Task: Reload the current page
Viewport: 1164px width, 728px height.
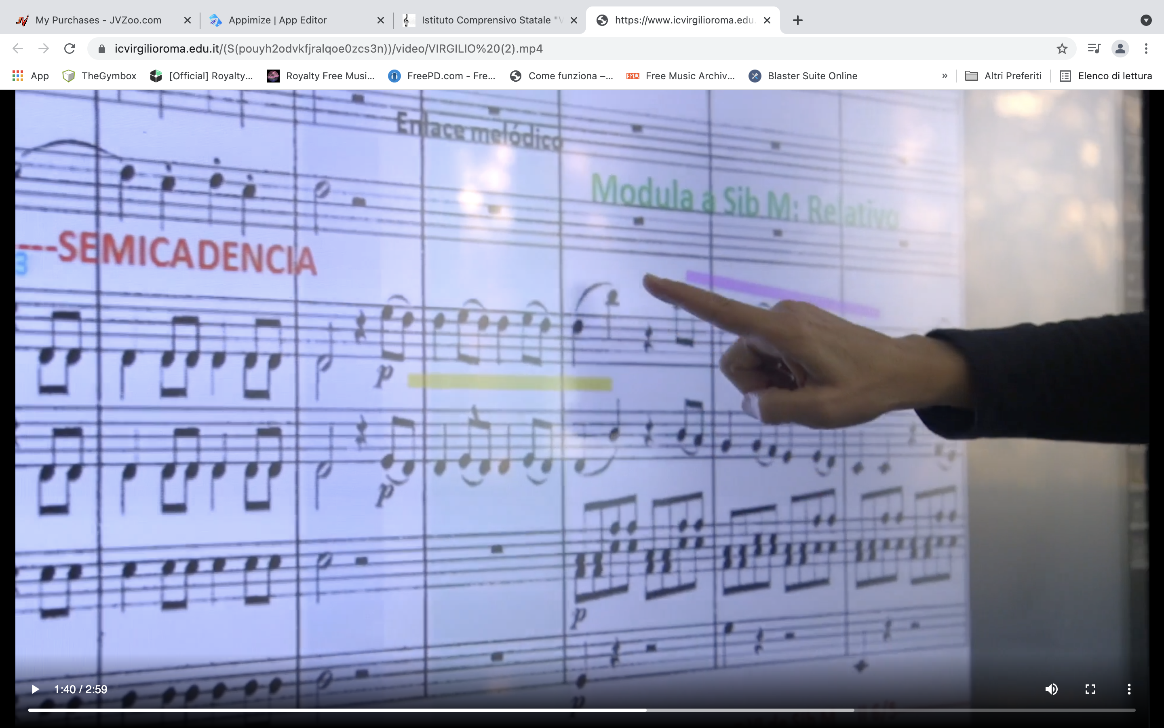Action: click(70, 49)
